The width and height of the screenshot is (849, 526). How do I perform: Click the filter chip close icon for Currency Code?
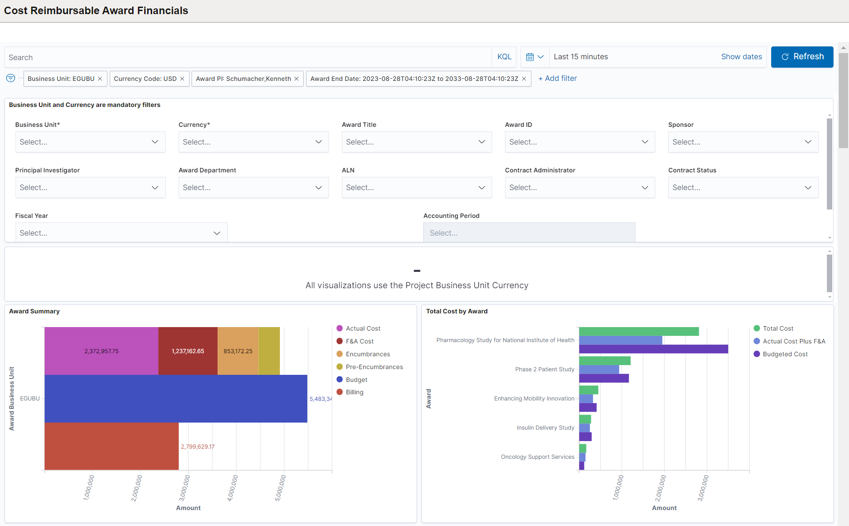[184, 79]
